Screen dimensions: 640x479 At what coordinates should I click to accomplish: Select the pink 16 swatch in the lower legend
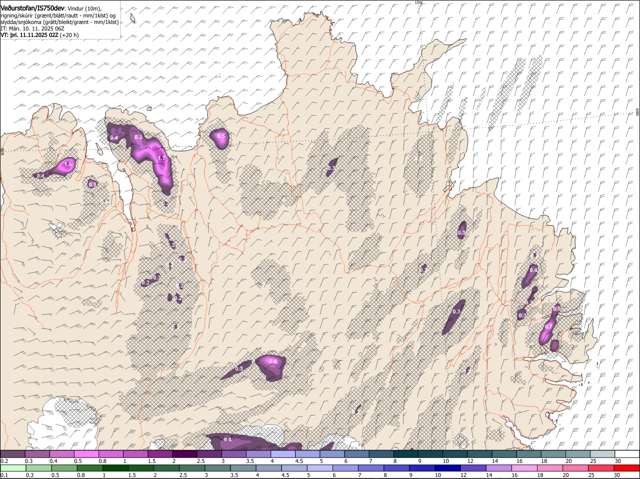525,468
